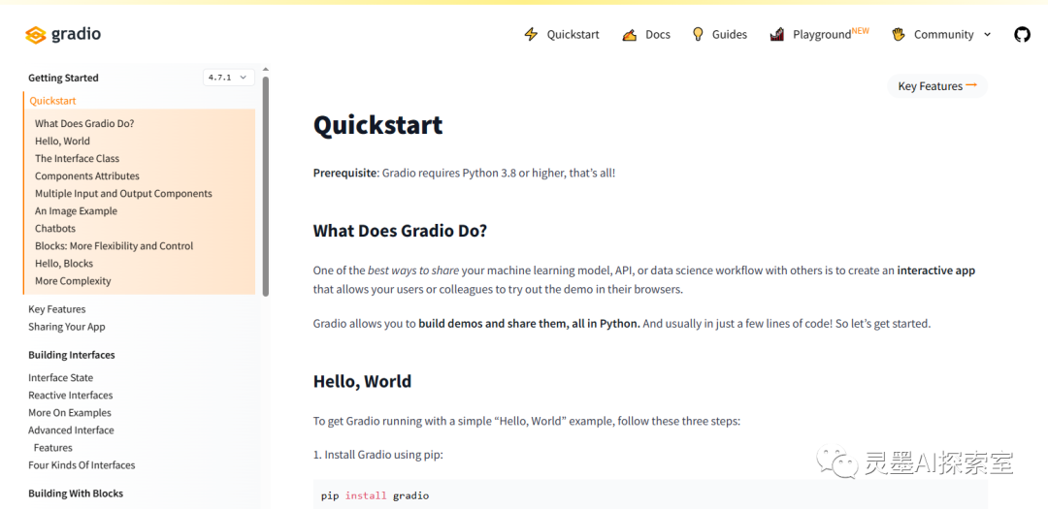1048x509 pixels.
Task: Click the arrow on Key Features button
Action: tap(971, 85)
